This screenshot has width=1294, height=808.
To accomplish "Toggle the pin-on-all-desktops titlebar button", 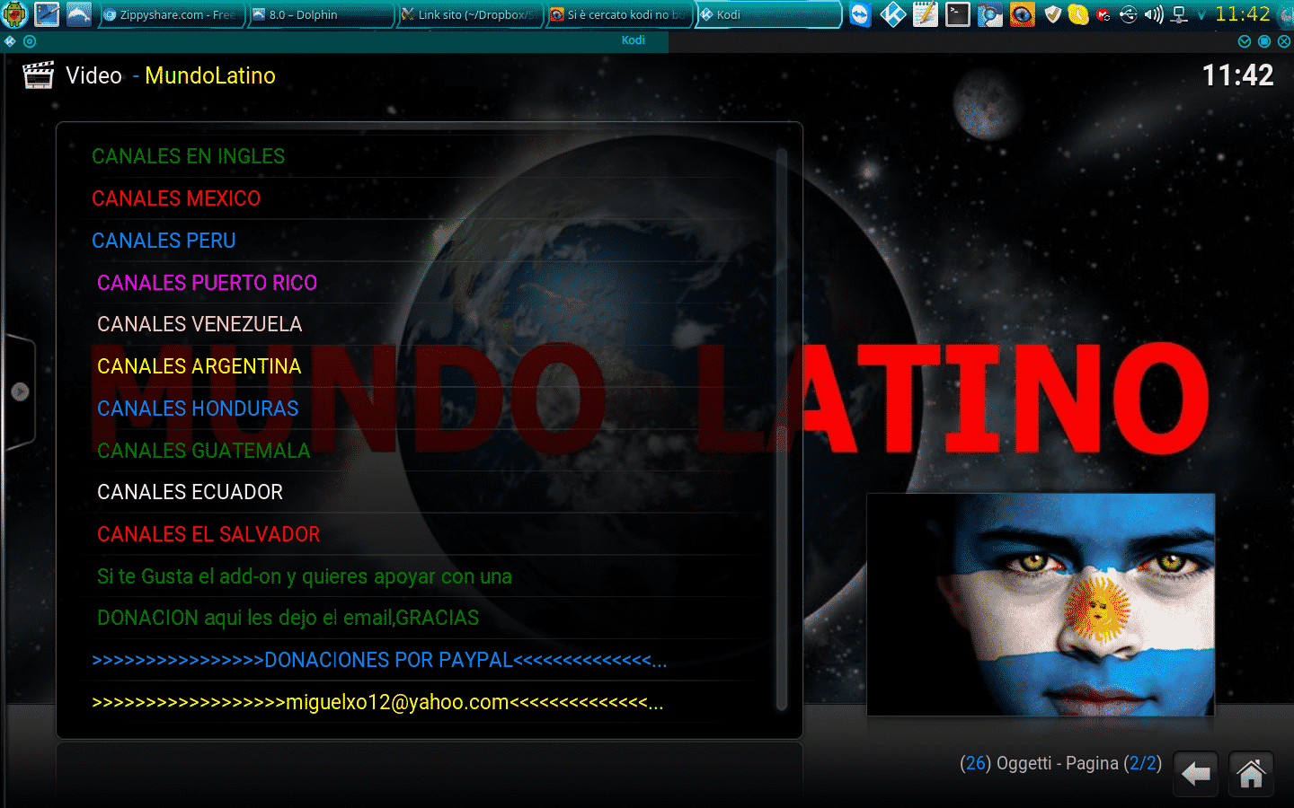I will click(30, 41).
